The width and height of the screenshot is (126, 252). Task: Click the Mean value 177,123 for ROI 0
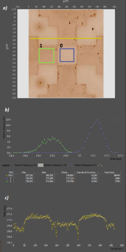coord(70,178)
